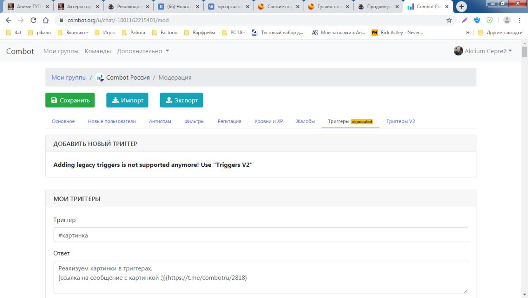Switch to the Уровни и XP tab

(x=269, y=121)
